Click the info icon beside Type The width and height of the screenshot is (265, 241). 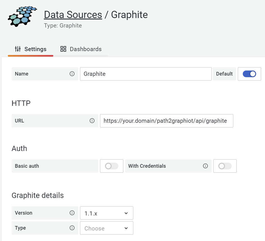tap(72, 228)
